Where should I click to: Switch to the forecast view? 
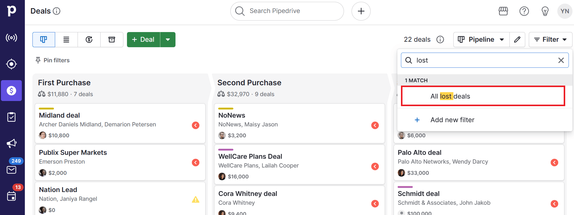click(x=89, y=40)
